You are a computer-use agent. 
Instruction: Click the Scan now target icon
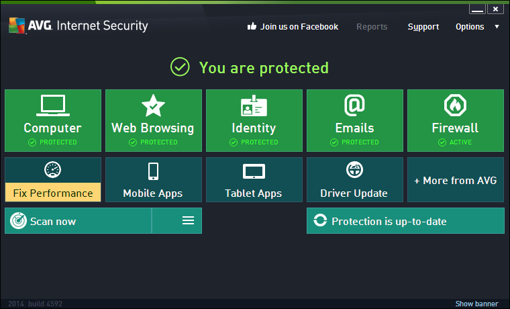(18, 221)
